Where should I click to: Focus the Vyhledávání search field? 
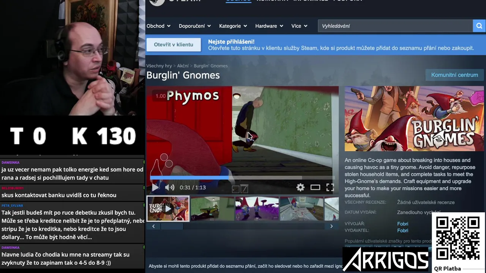coord(395,26)
